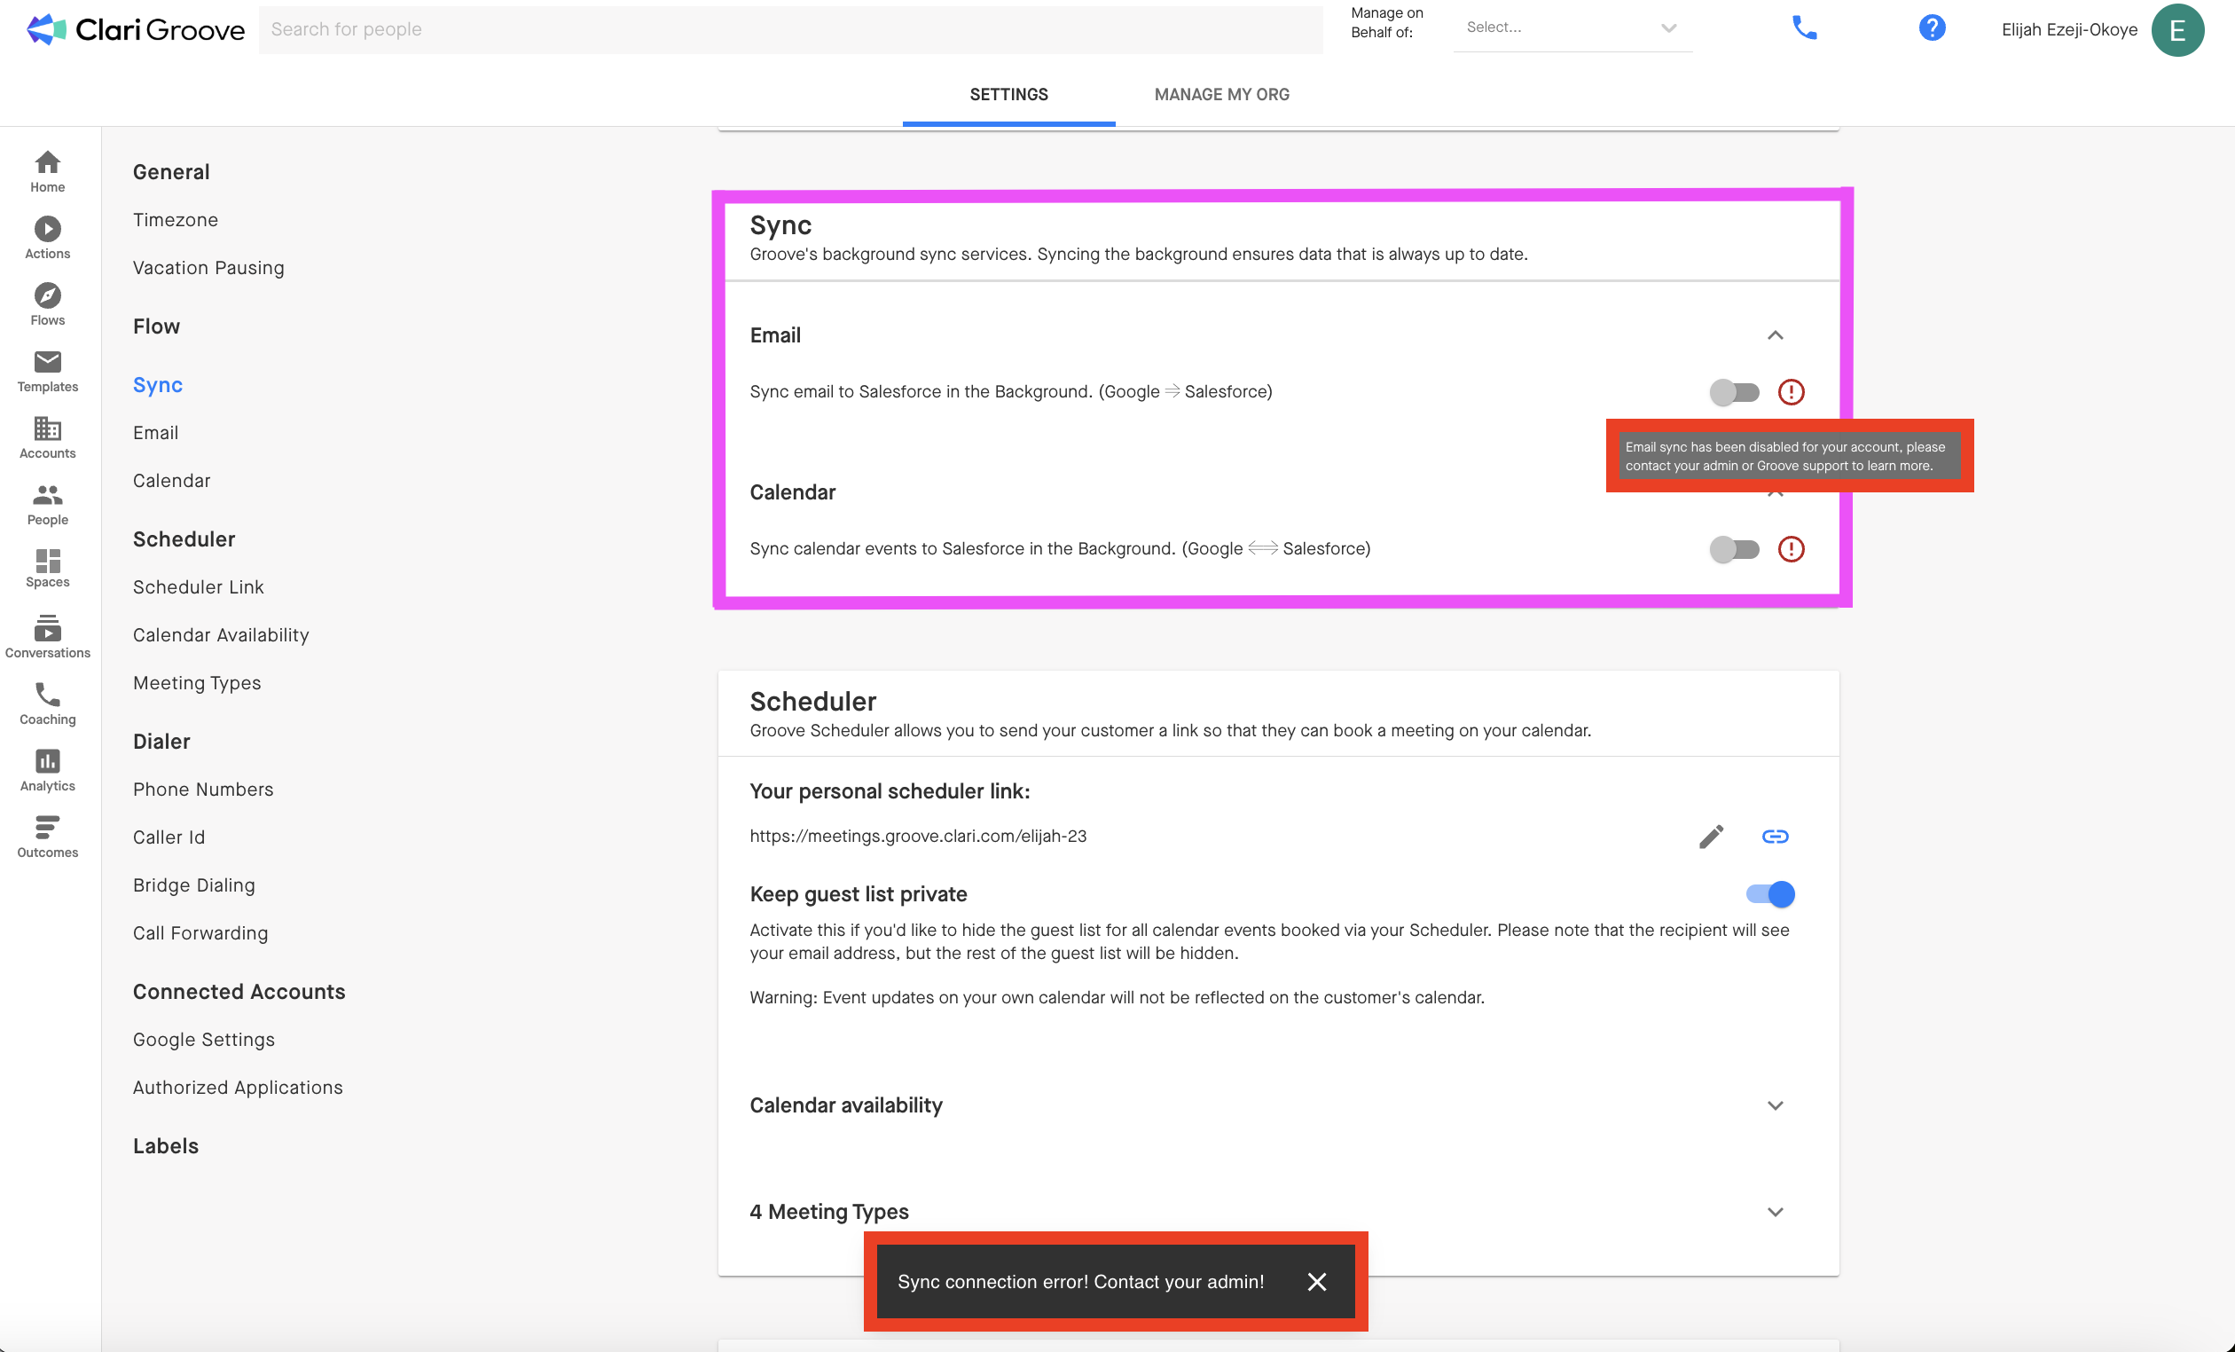
Task: Copy scheduler link using chain icon
Action: pos(1774,836)
